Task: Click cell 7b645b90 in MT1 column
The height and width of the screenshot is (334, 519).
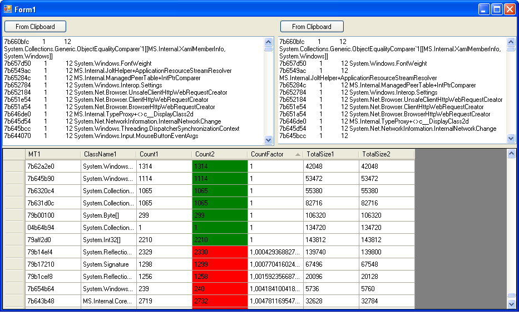Action: [53, 179]
